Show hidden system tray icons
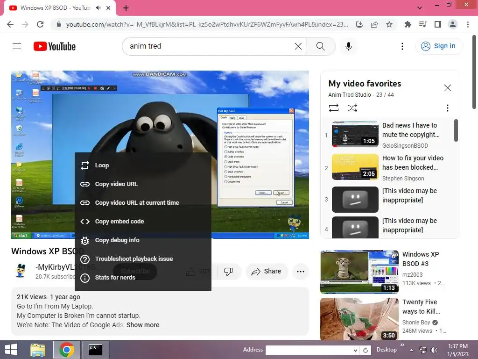The image size is (478, 359). (412, 350)
